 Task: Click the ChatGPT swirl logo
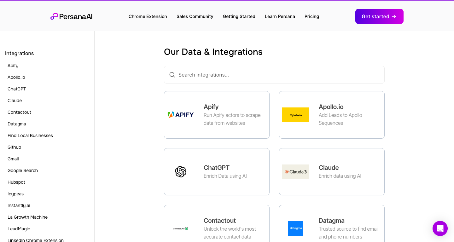tap(181, 172)
